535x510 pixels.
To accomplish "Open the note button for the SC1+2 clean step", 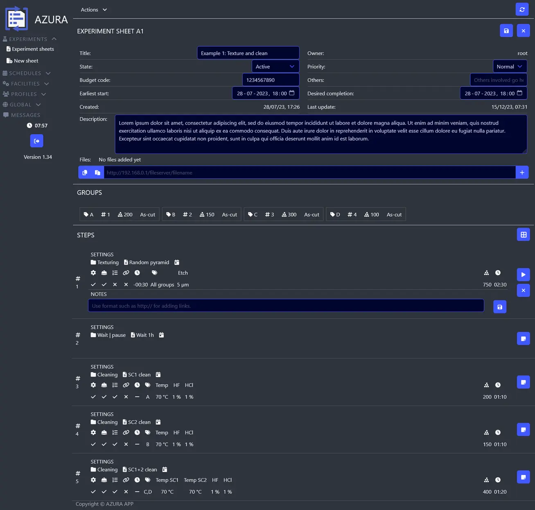I will coord(523,477).
